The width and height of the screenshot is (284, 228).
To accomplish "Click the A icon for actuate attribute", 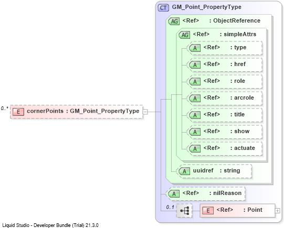I will (x=195, y=149).
